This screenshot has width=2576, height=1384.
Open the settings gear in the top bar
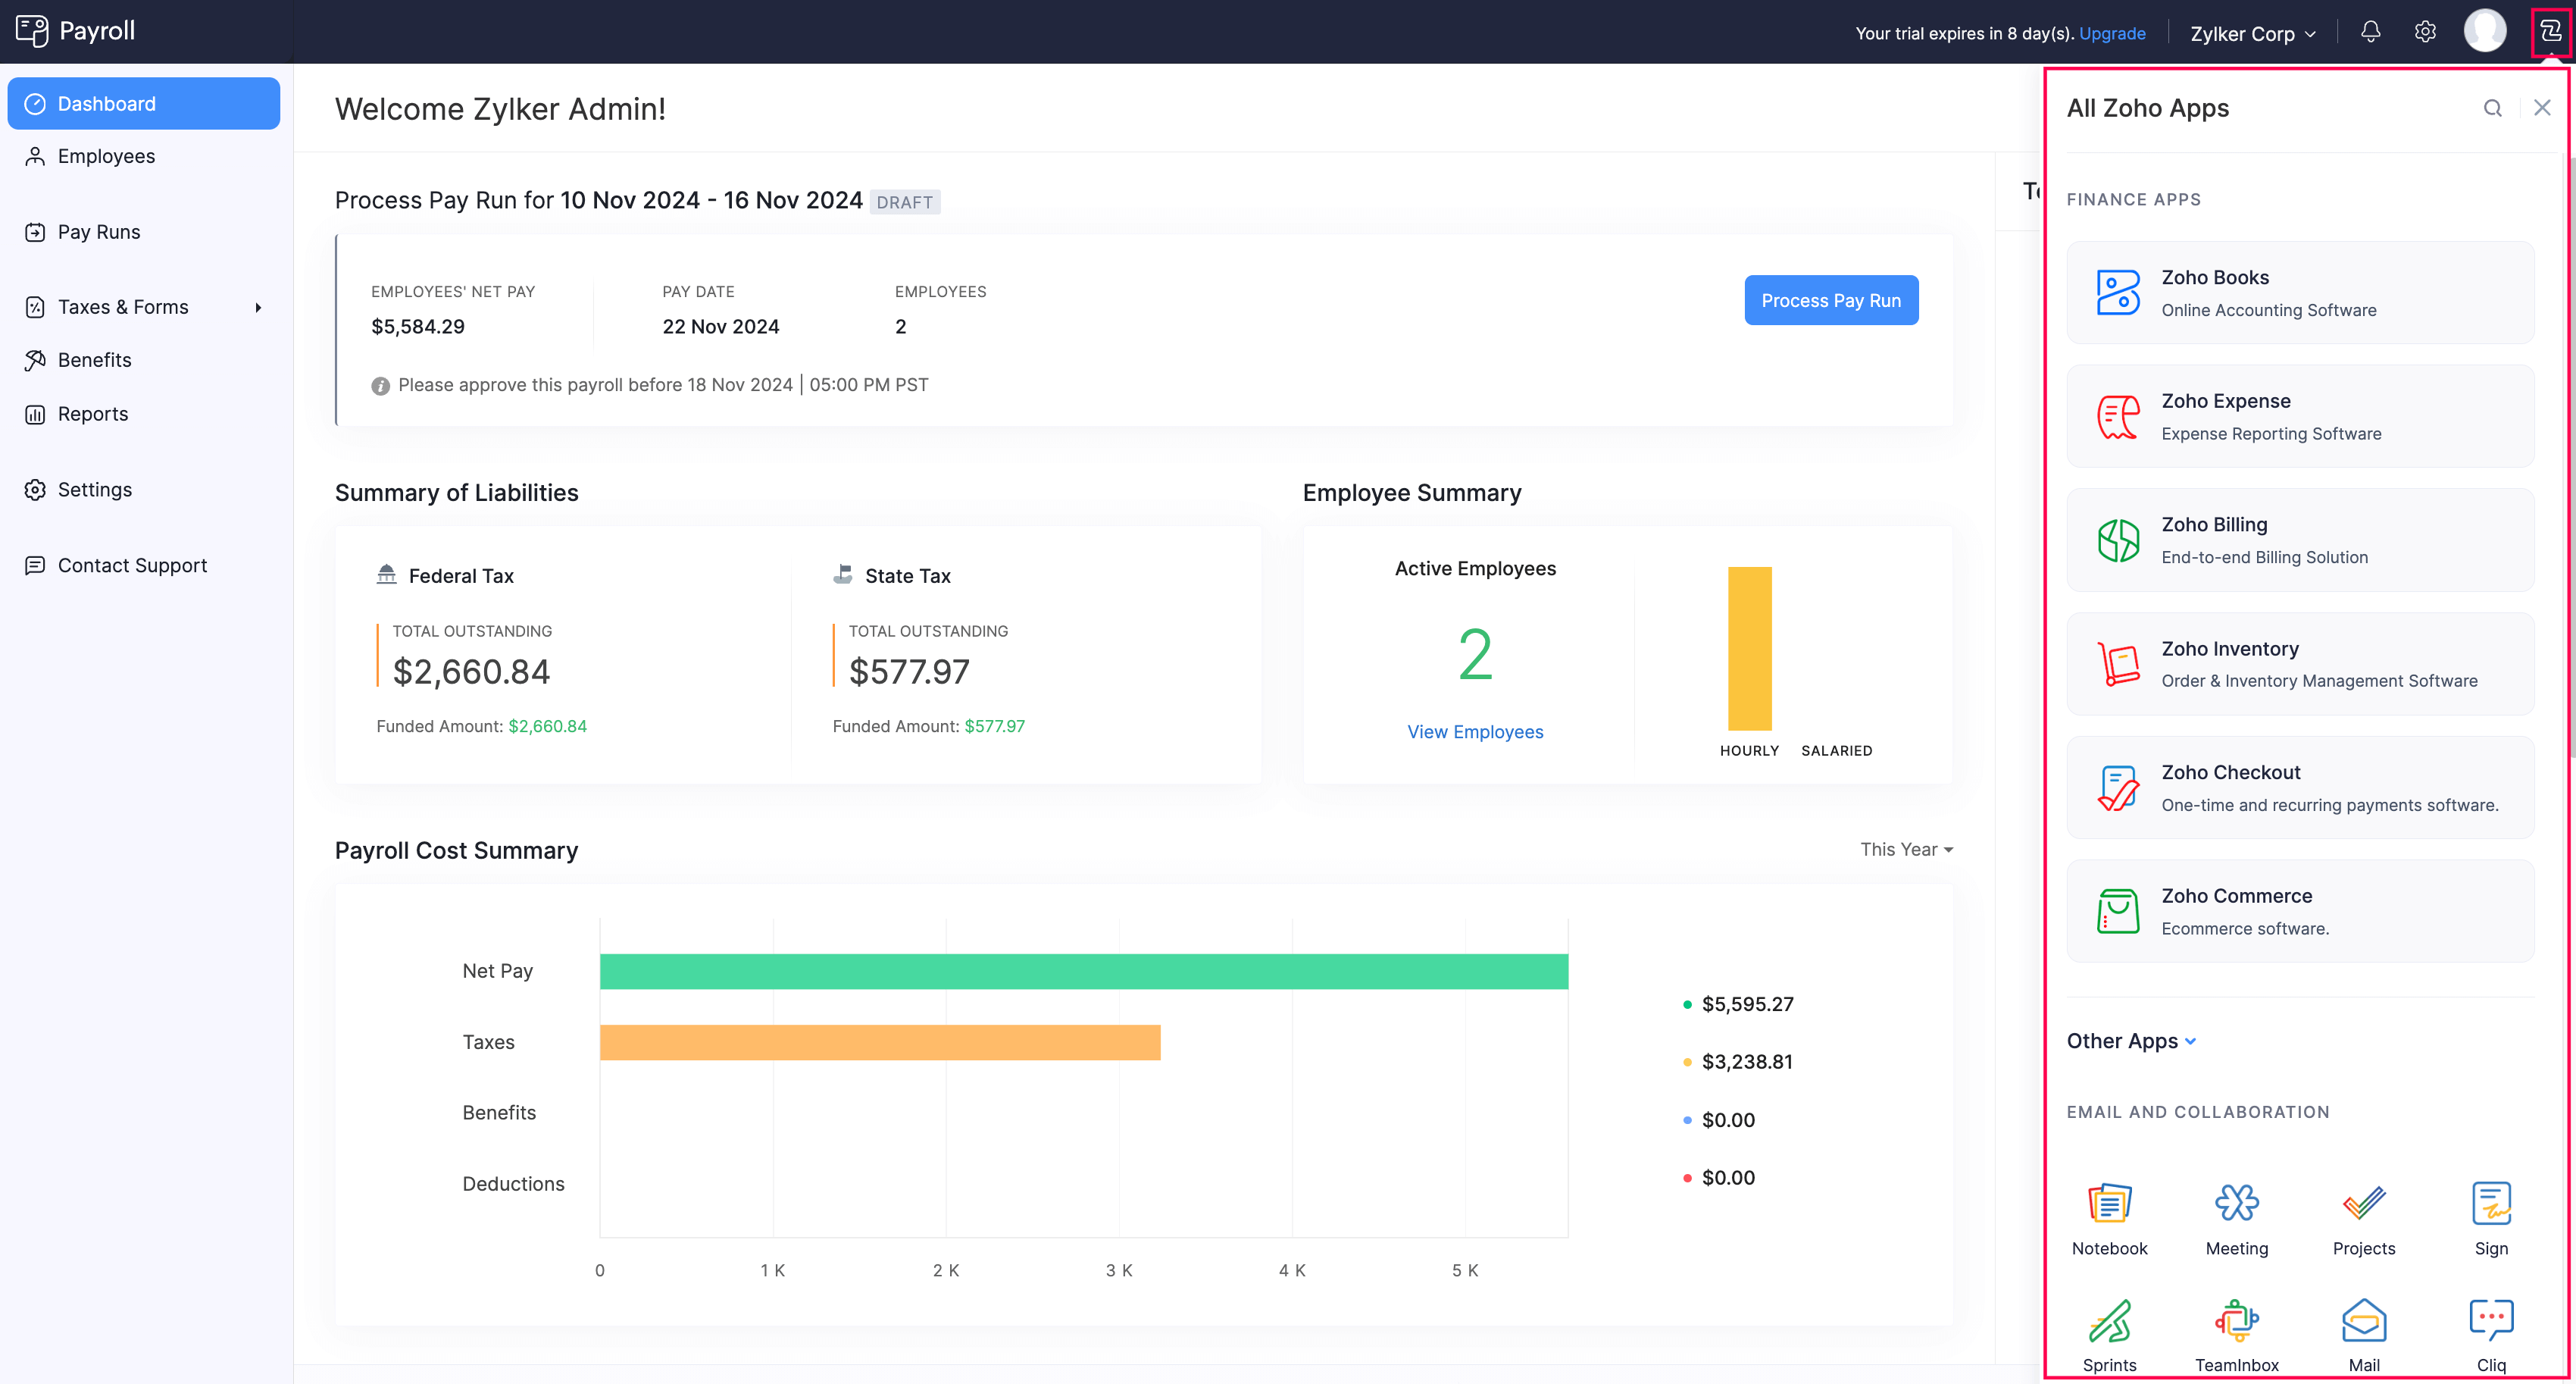2425,32
